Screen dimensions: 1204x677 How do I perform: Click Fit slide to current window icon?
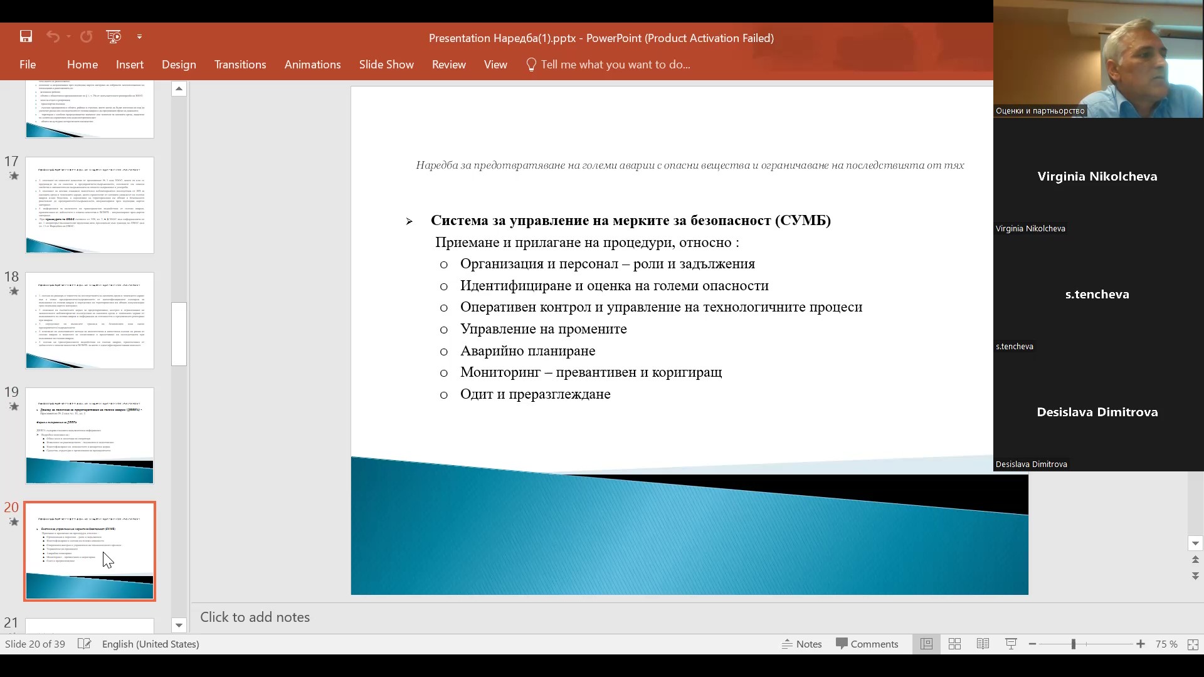(x=1193, y=644)
